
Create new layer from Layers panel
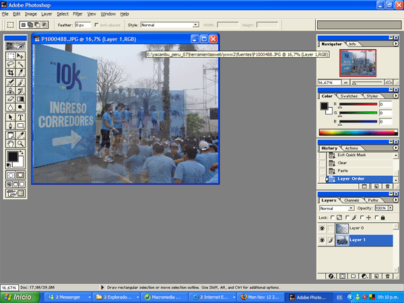tap(376, 276)
